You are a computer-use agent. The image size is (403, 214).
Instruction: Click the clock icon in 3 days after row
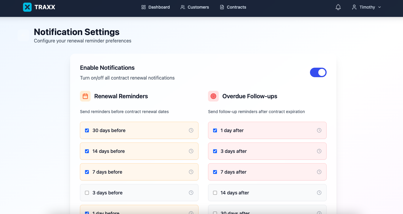(319, 151)
